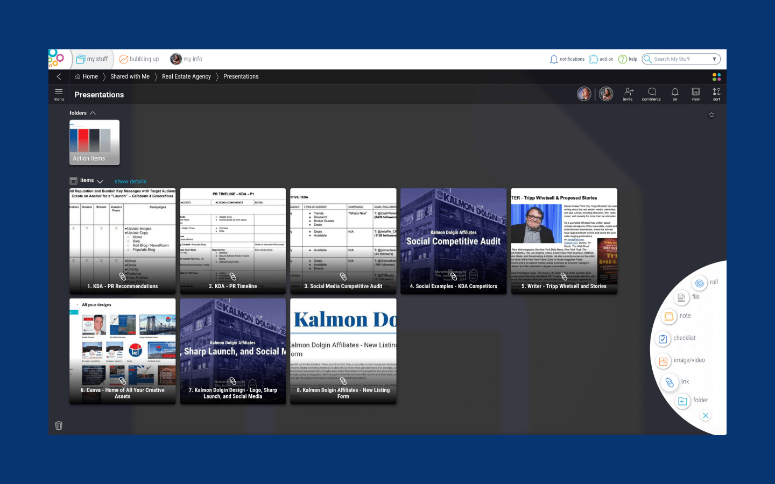This screenshot has height=484, width=775.
Task: Open the my stuff tab
Action: [x=92, y=59]
